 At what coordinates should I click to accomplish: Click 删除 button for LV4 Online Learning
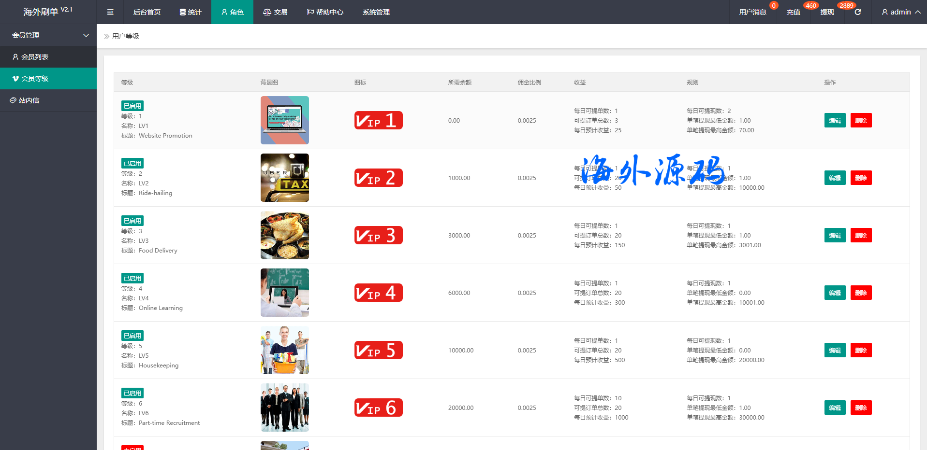click(x=861, y=293)
